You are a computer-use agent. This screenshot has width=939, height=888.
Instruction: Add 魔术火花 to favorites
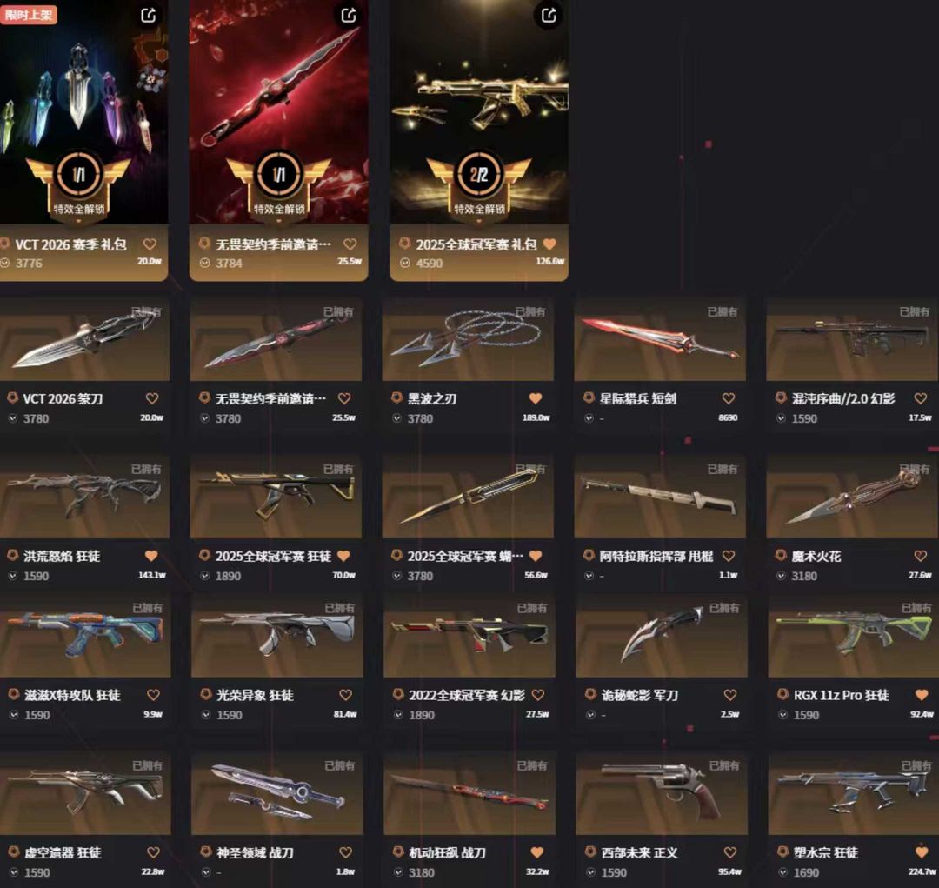pos(921,556)
